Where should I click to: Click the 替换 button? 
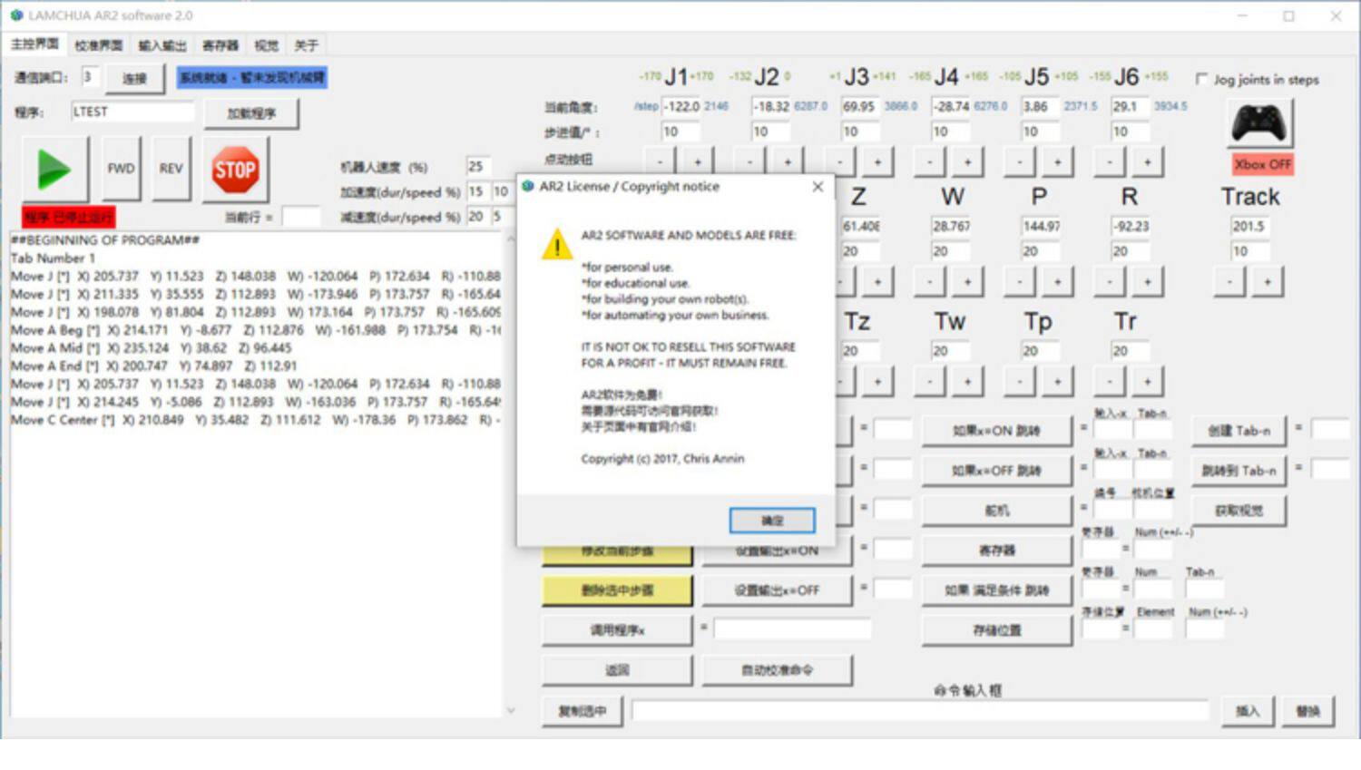tap(1307, 711)
